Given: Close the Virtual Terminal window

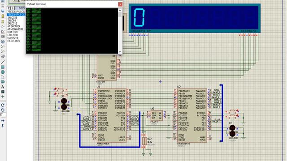Looking at the screenshot, I should (x=120, y=4).
